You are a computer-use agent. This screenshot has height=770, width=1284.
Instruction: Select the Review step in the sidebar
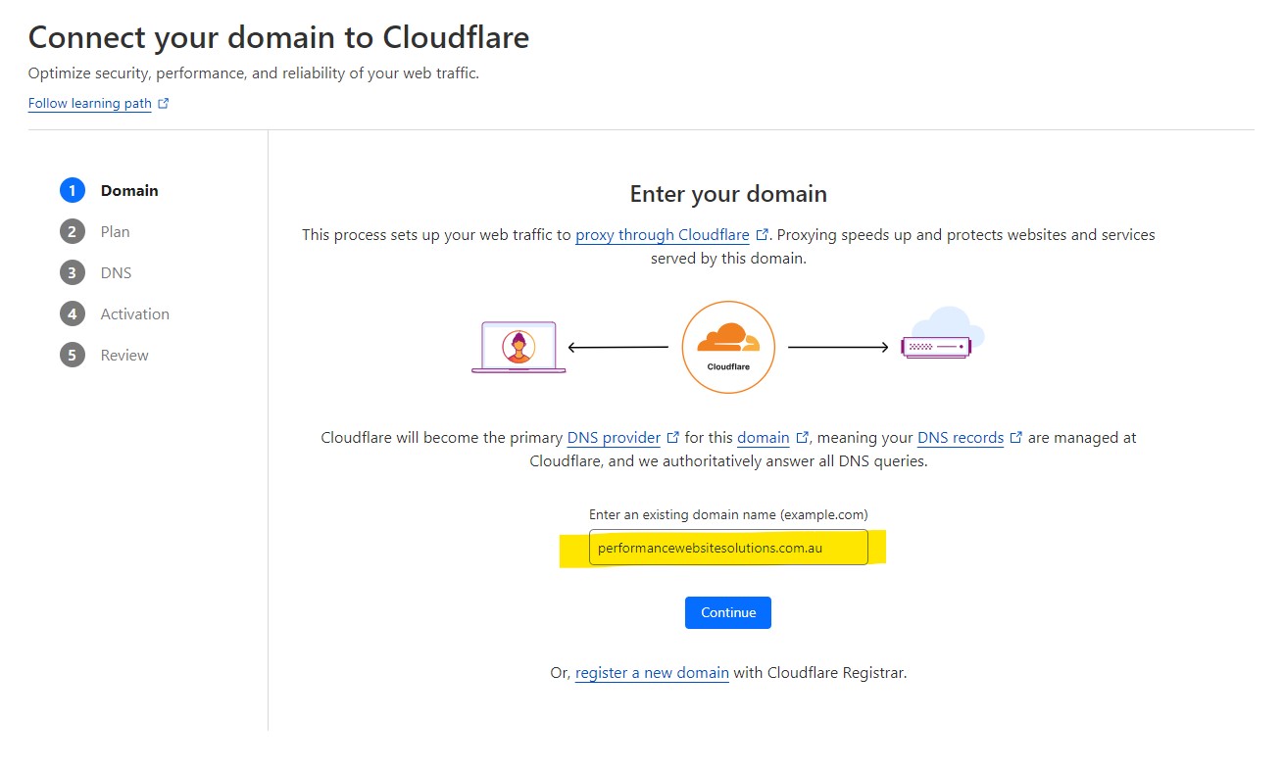click(123, 355)
